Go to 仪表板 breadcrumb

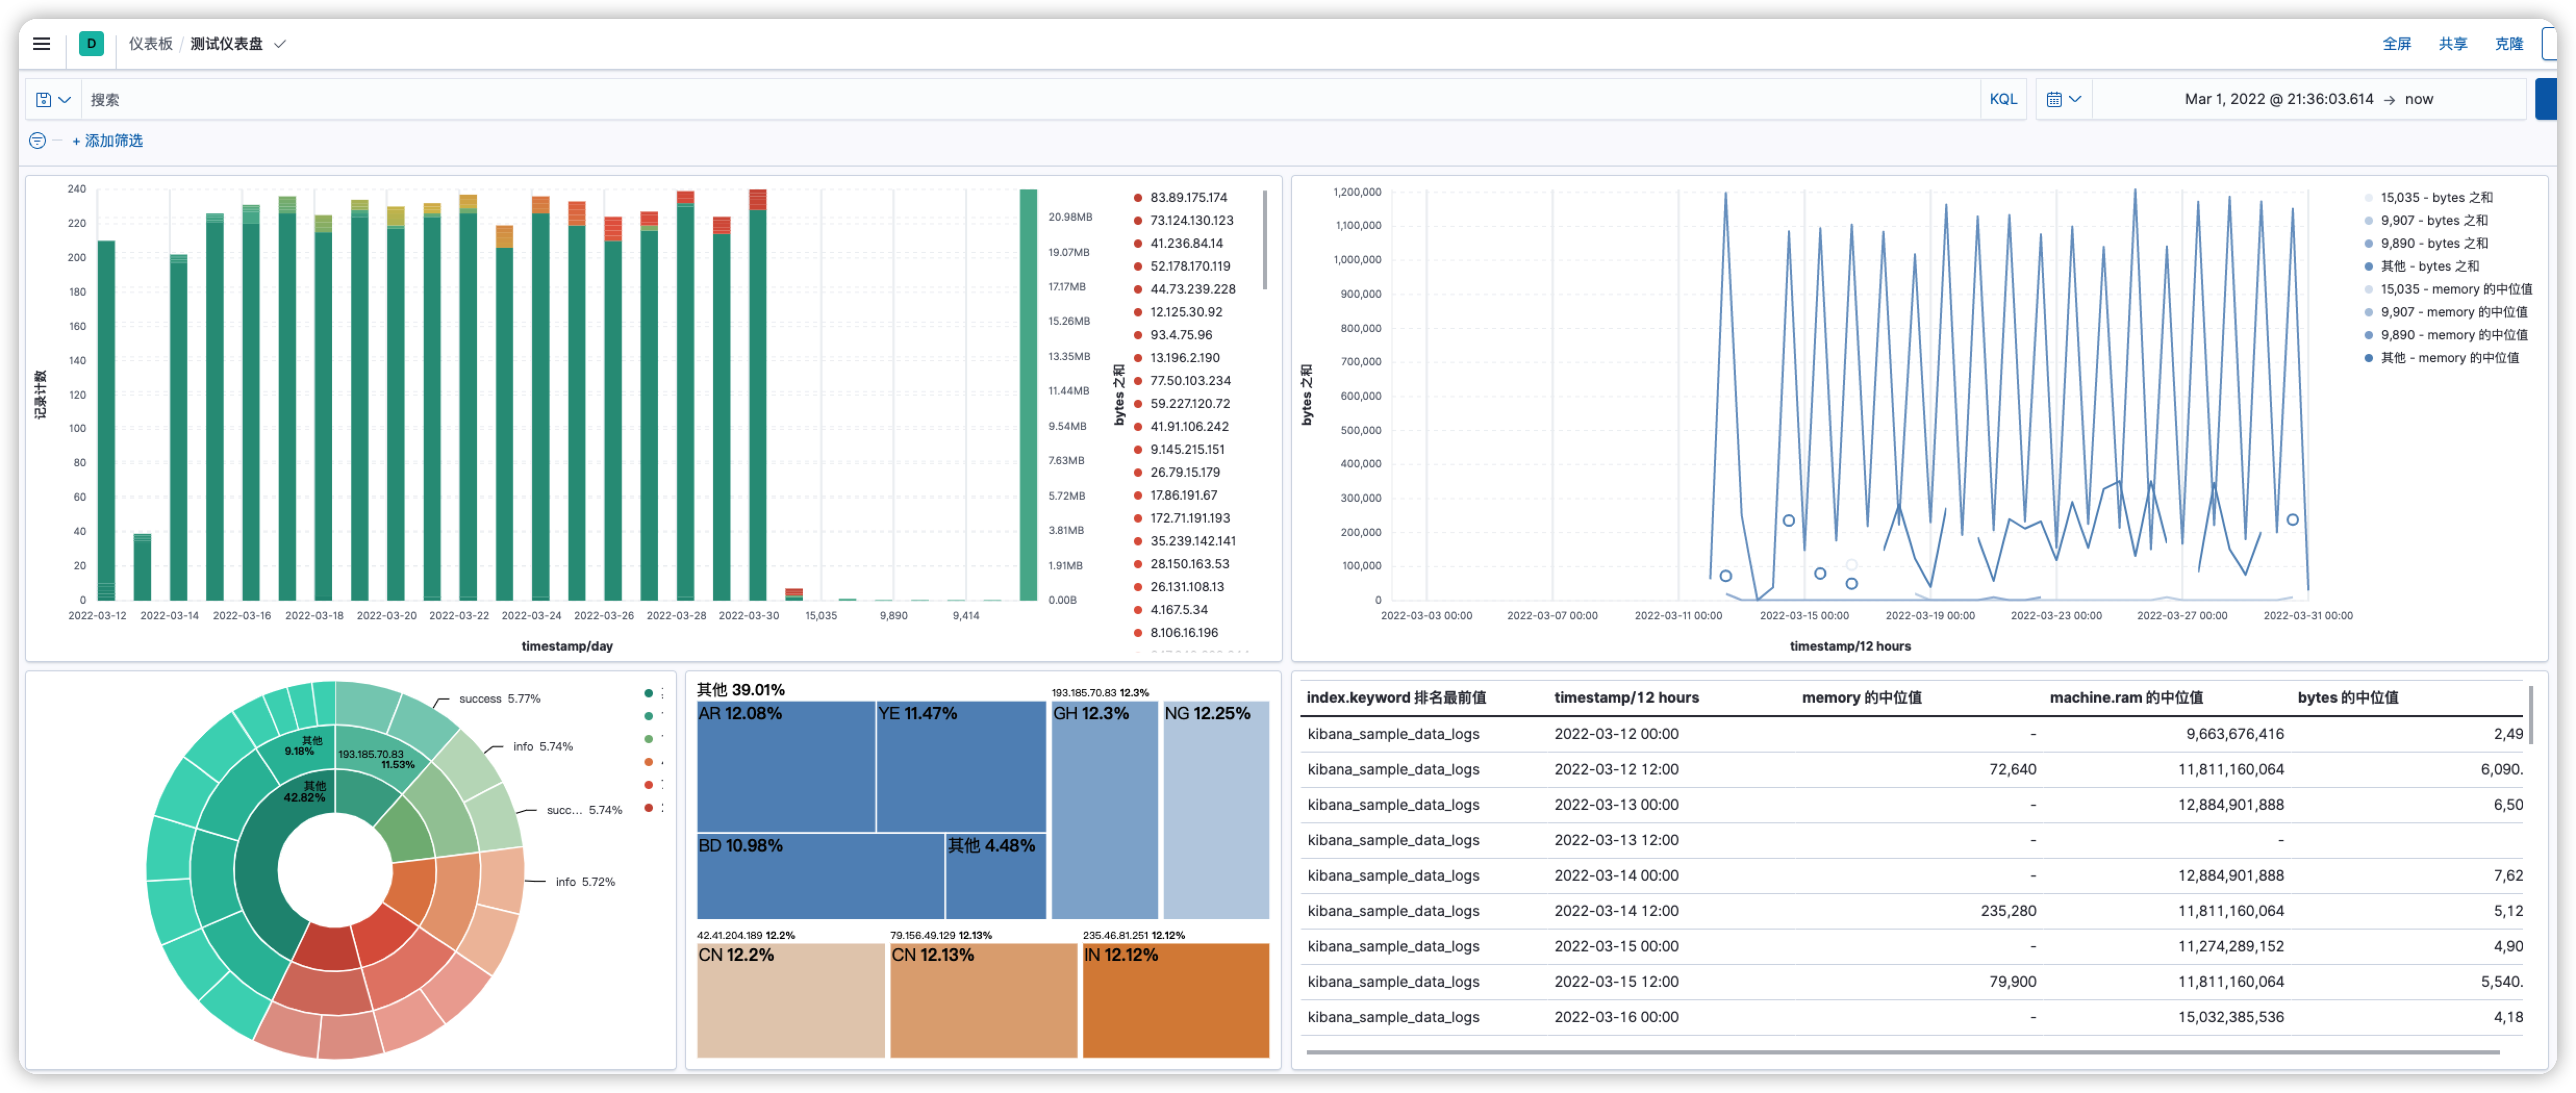150,44
